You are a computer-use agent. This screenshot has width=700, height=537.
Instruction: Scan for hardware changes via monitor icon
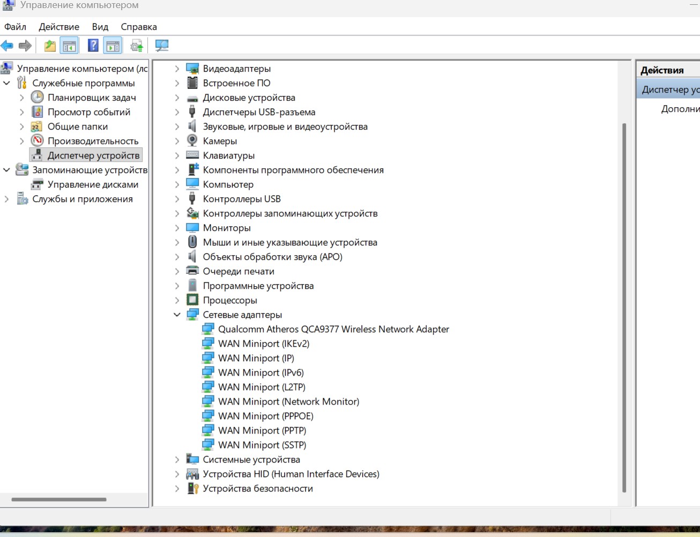pyautogui.click(x=162, y=46)
